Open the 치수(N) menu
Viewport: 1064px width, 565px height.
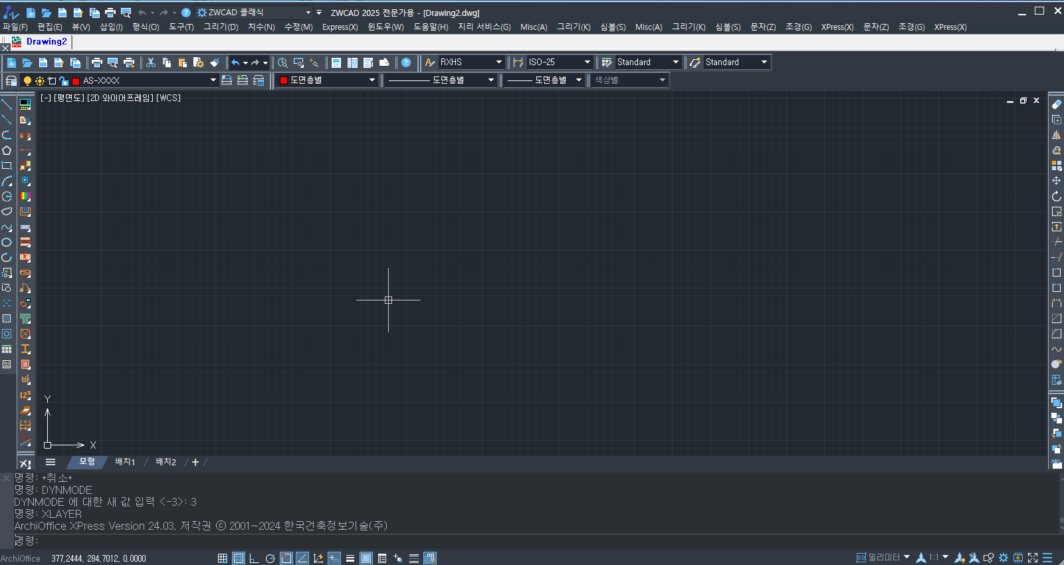261,27
